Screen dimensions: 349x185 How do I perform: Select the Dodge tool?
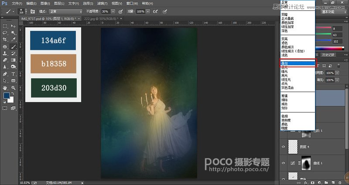click(x=14, y=67)
